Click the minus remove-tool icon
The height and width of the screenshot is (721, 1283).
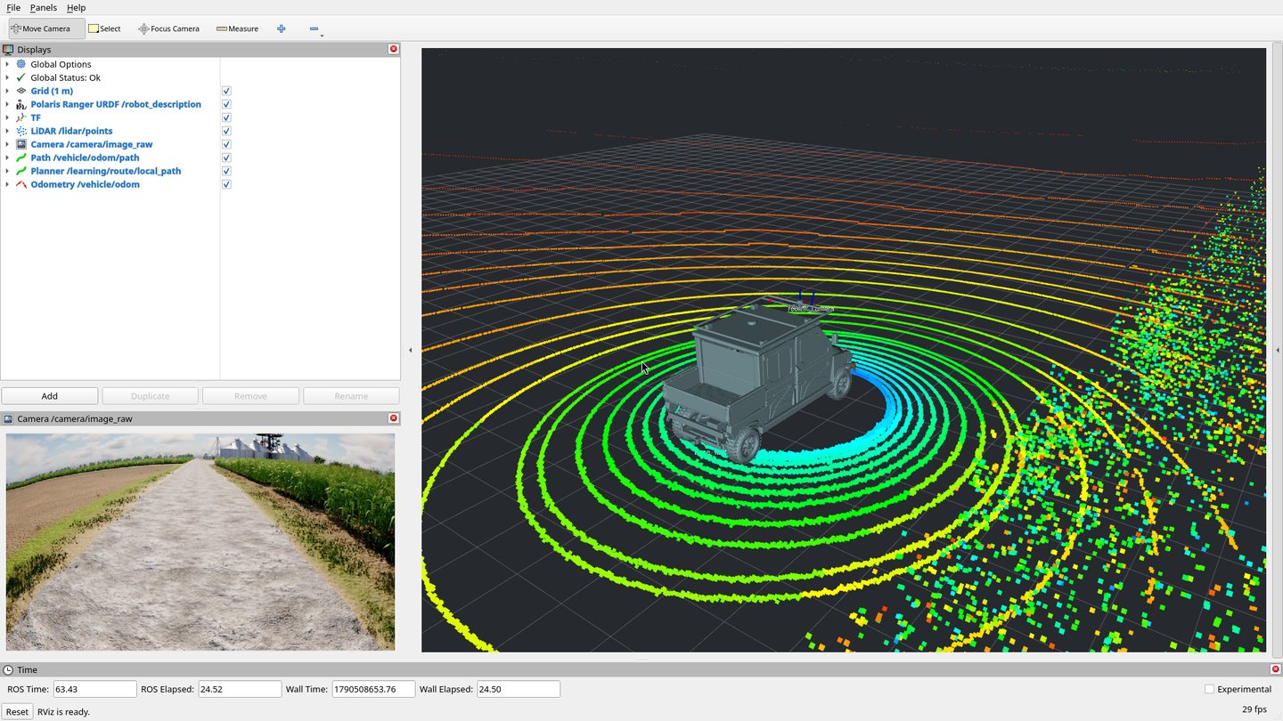(x=314, y=28)
